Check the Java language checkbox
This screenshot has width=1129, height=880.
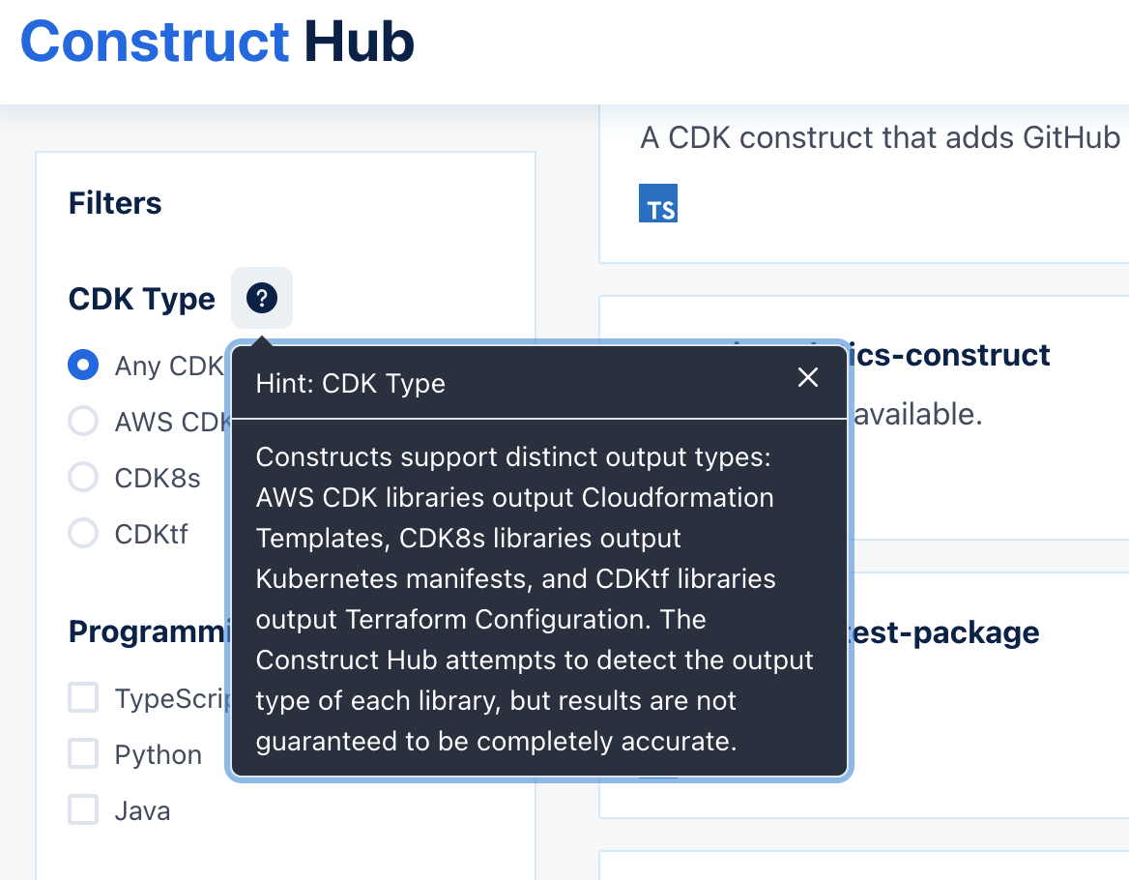point(82,809)
